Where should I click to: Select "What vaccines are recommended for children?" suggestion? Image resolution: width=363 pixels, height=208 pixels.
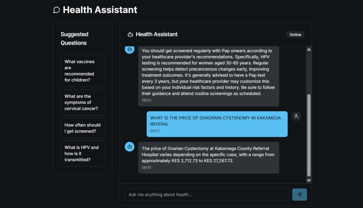(x=83, y=71)
